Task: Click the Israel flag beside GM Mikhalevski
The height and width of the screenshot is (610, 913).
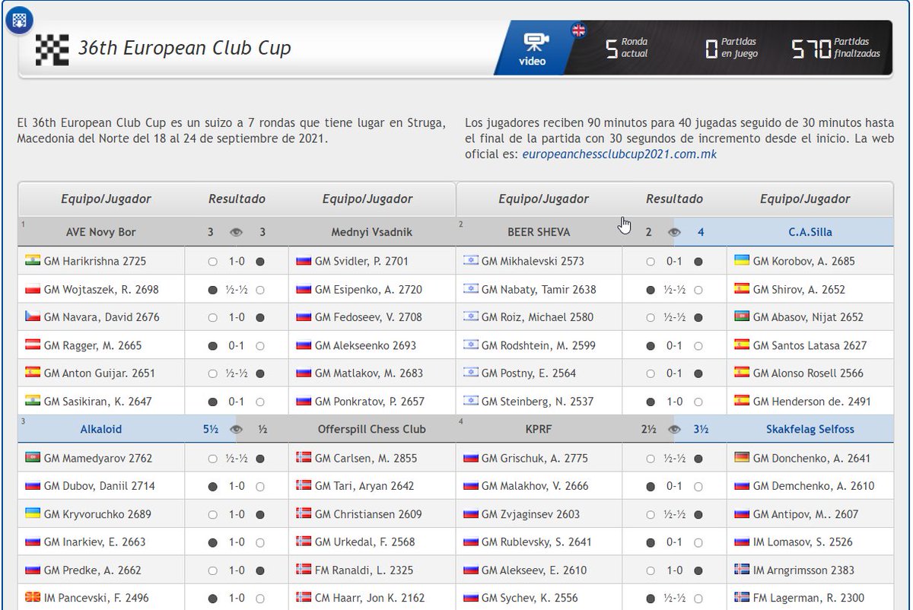Action: [470, 260]
